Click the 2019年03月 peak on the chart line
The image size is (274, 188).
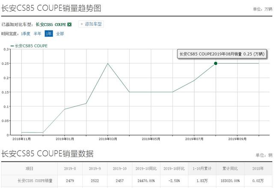click(108, 64)
